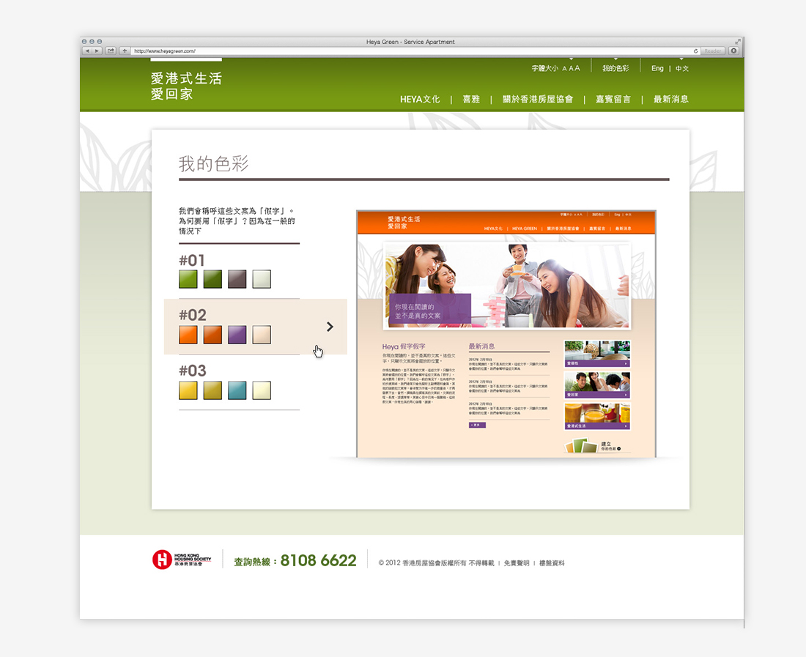Click the 免責聲明 footer link
806x657 pixels.
516,563
